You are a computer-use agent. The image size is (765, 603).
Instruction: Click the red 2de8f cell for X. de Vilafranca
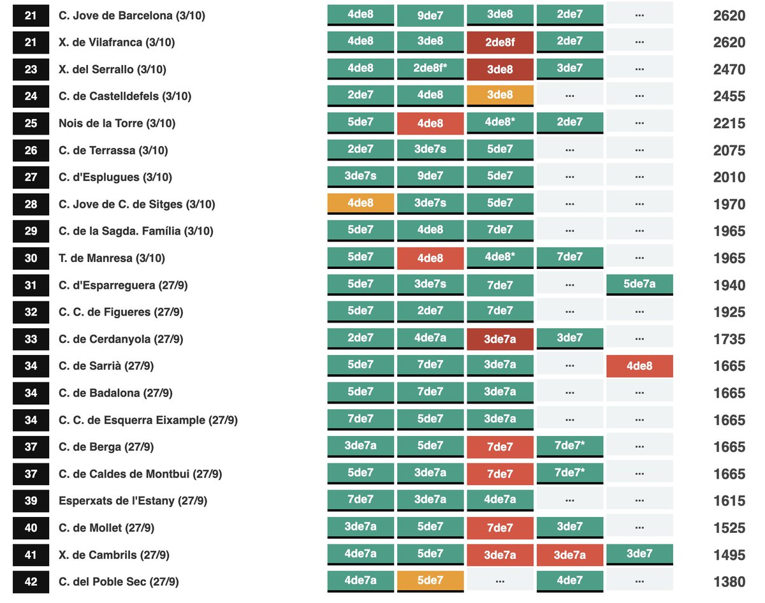click(500, 42)
